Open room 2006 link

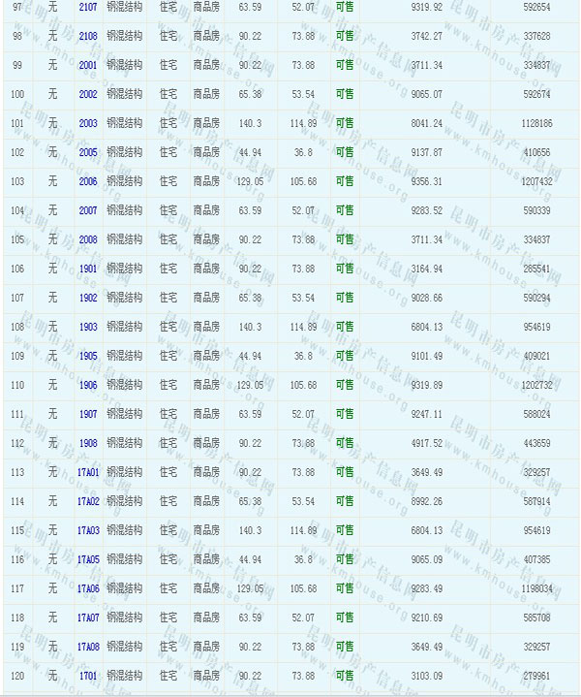tap(88, 181)
